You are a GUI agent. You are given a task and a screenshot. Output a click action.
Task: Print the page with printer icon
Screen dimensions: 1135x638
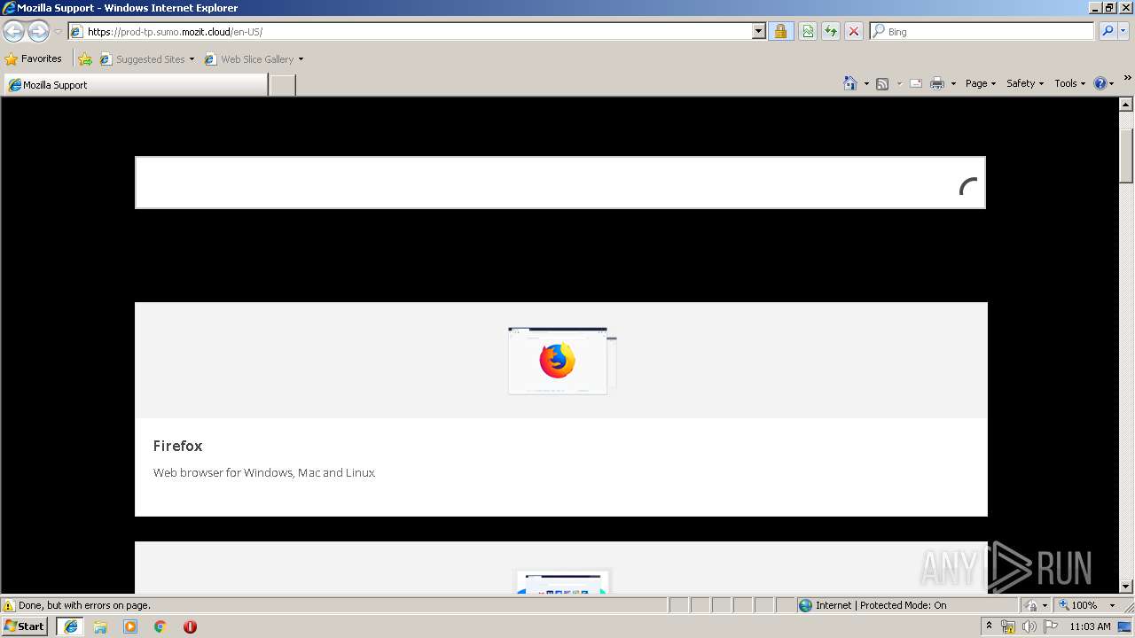[x=937, y=83]
